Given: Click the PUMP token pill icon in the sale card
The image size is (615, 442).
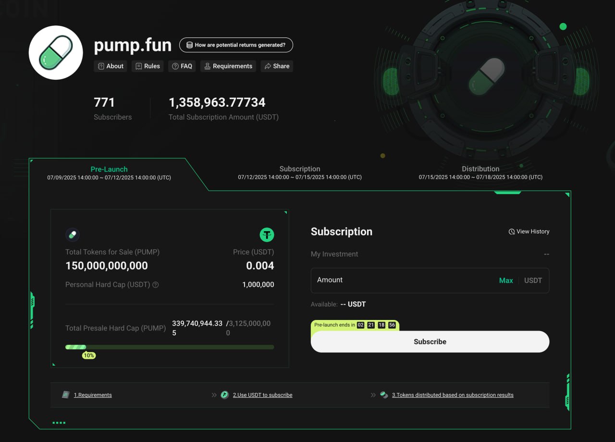Looking at the screenshot, I should (73, 234).
